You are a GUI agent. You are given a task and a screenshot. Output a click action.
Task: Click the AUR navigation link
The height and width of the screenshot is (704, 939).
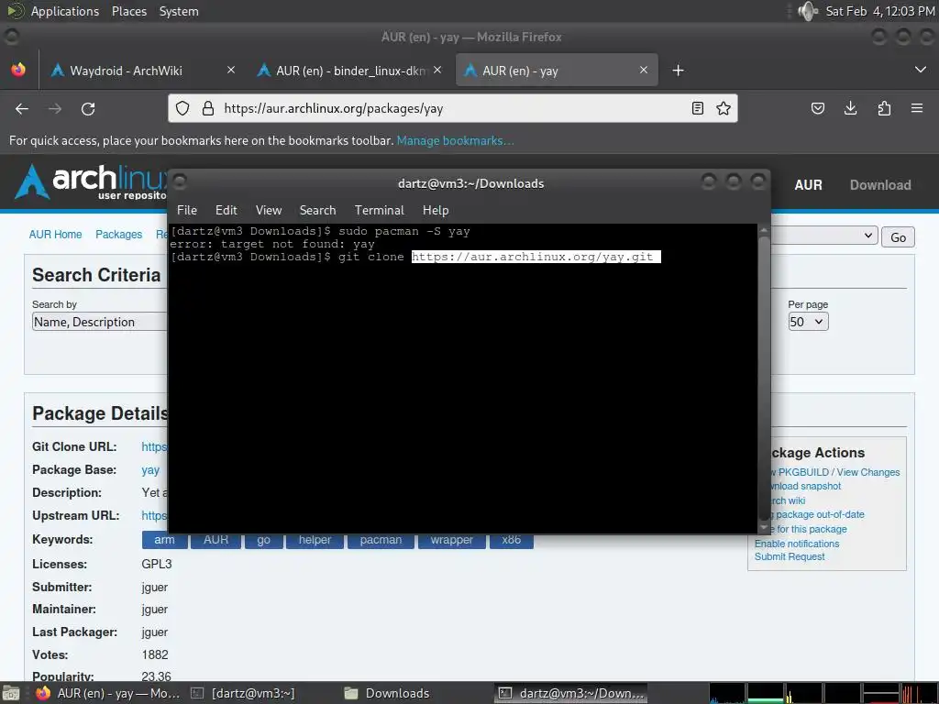(808, 185)
